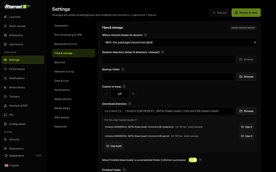Increase copies to keep with plus button

coord(133,94)
